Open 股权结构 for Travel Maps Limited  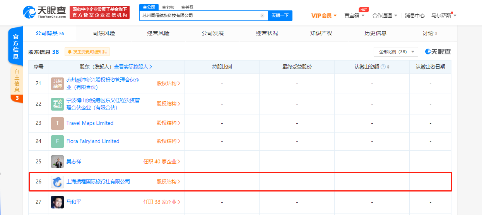click(168, 123)
